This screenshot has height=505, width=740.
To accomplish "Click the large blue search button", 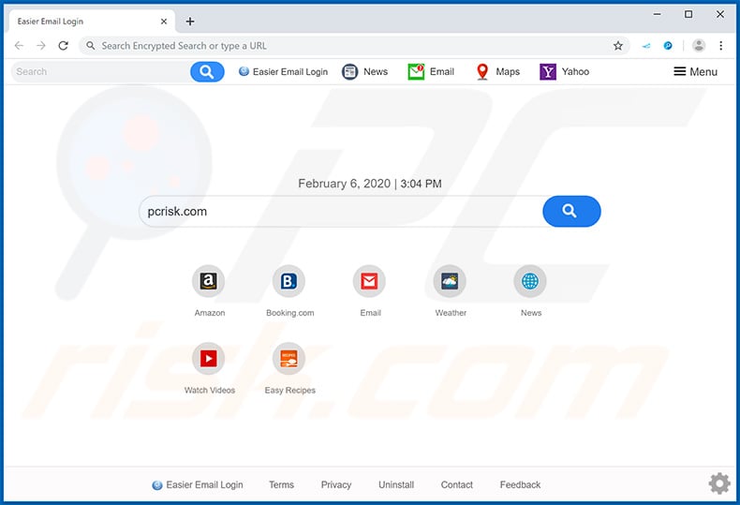I will [571, 212].
